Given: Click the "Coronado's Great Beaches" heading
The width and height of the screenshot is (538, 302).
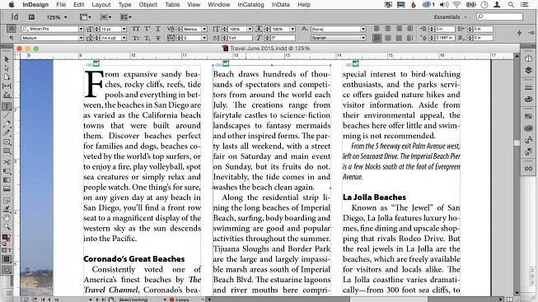Looking at the screenshot, I should click(134, 259).
